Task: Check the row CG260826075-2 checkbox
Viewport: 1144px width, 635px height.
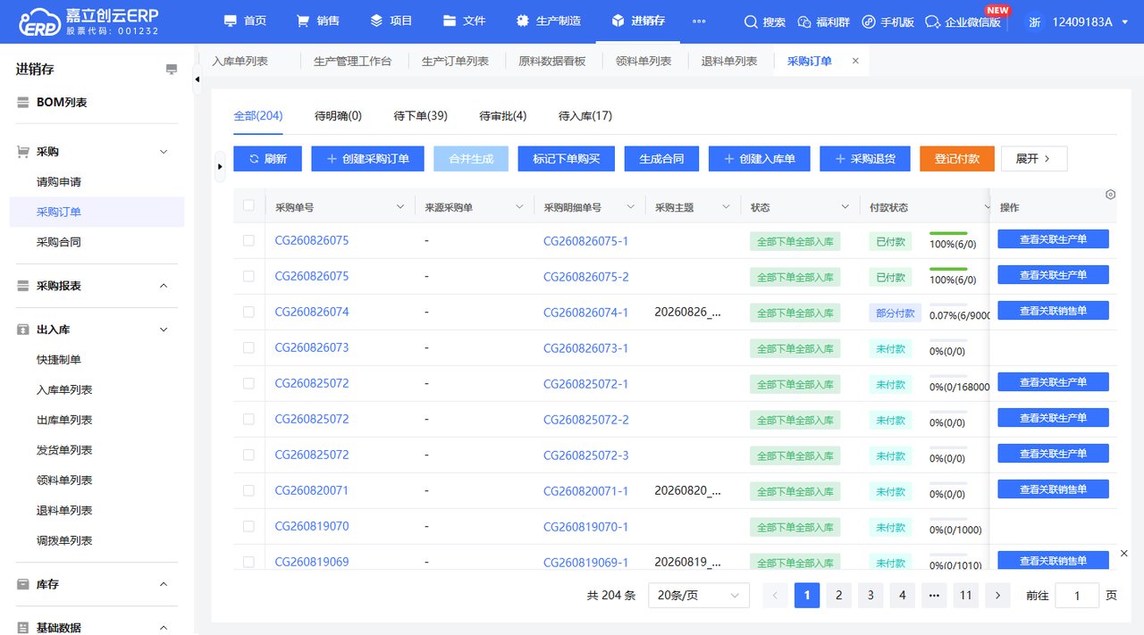Action: pyautogui.click(x=248, y=277)
